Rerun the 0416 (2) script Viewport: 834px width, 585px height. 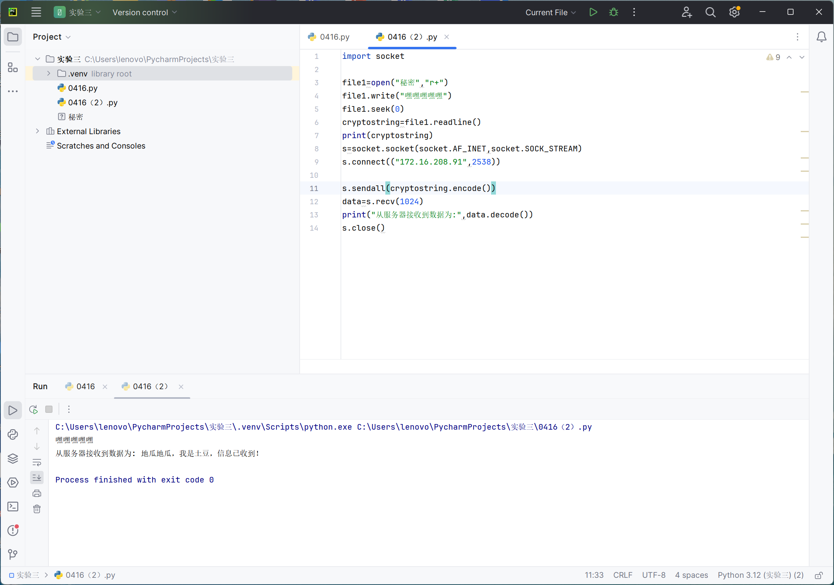tap(34, 409)
